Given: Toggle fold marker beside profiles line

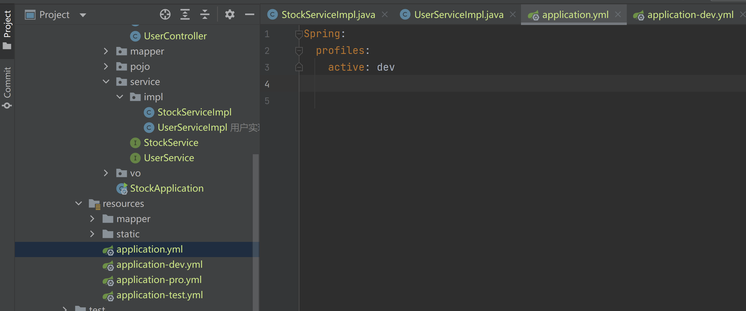Looking at the screenshot, I should pos(299,51).
